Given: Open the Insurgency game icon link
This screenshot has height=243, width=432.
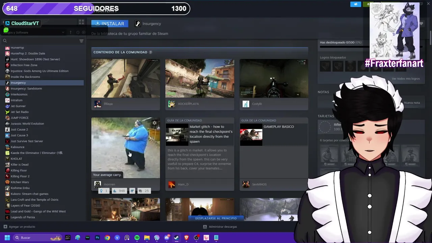Looking at the screenshot, I should [x=137, y=24].
